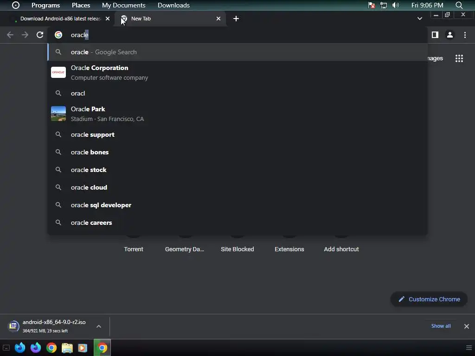This screenshot has height=356, width=475.
Task: Open the Chrome profile icon
Action: pos(450,35)
